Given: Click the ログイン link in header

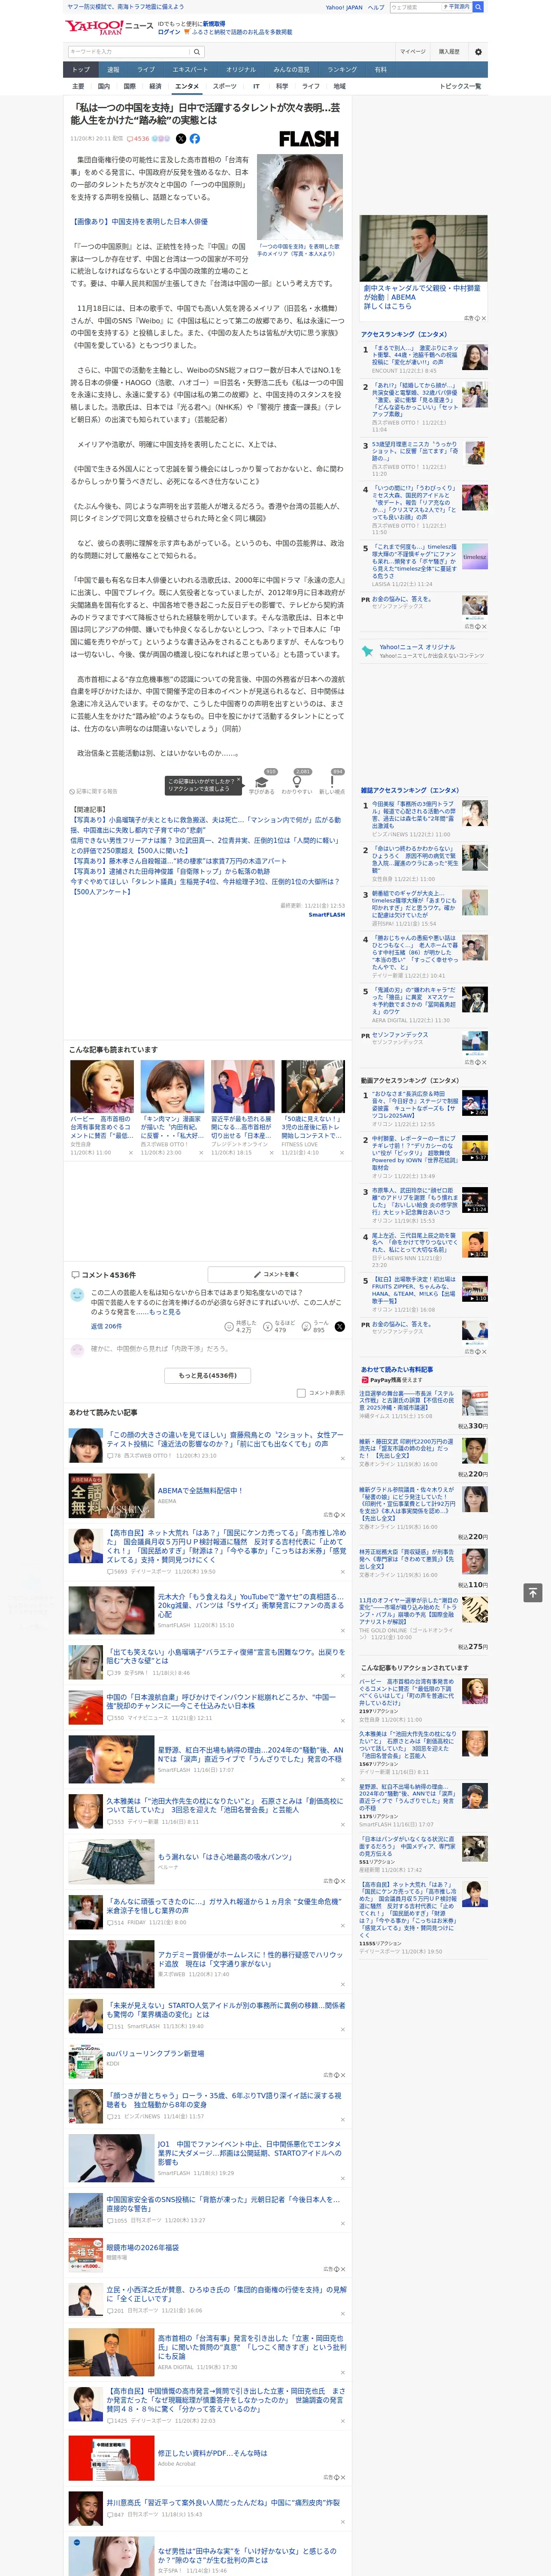Looking at the screenshot, I should coord(169,32).
